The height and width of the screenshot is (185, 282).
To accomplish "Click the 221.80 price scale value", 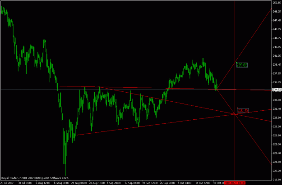I will 277,162.
